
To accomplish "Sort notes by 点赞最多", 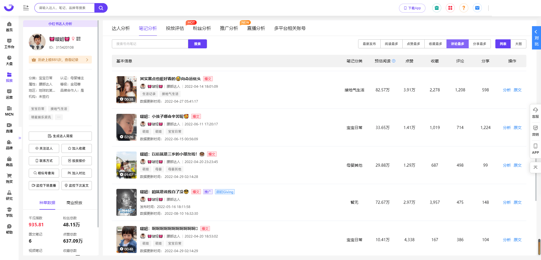I will click(413, 44).
